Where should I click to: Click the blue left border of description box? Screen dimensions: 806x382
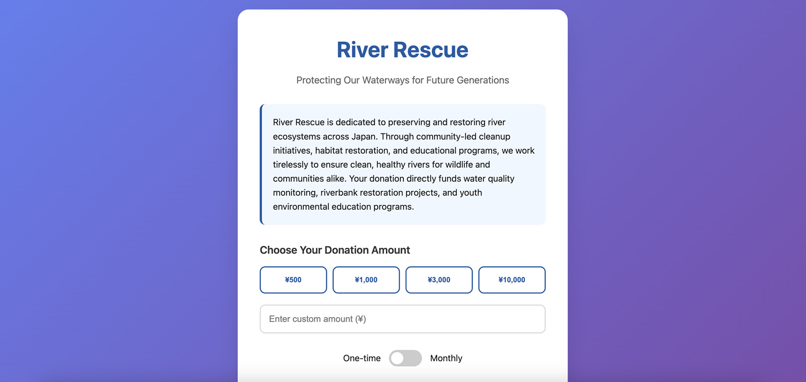(x=261, y=165)
